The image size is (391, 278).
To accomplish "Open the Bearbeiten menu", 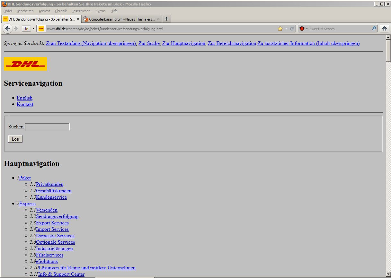I will (25, 11).
